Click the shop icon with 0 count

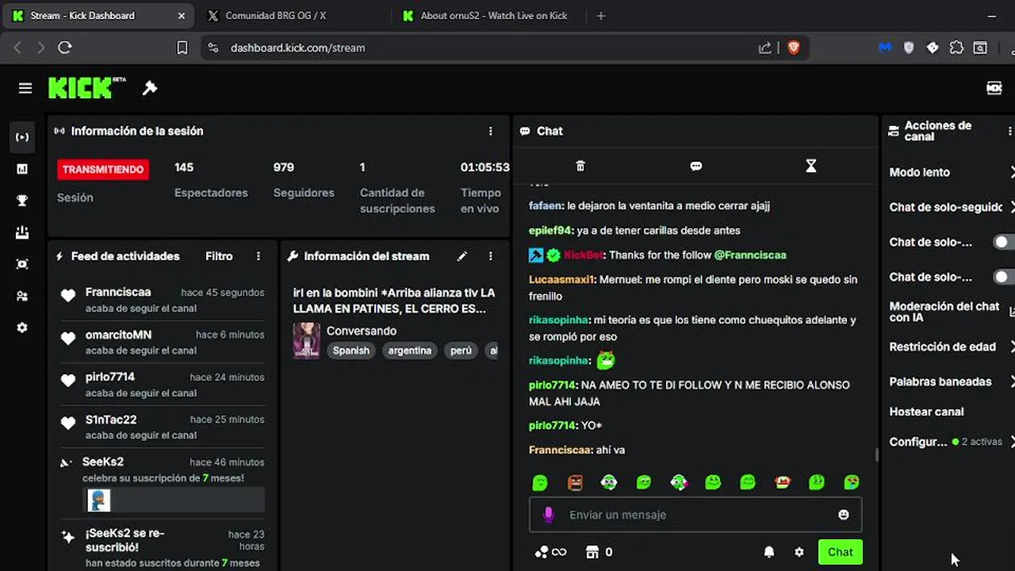pos(599,552)
